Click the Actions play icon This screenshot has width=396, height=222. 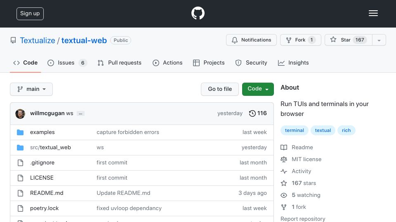[x=156, y=63]
